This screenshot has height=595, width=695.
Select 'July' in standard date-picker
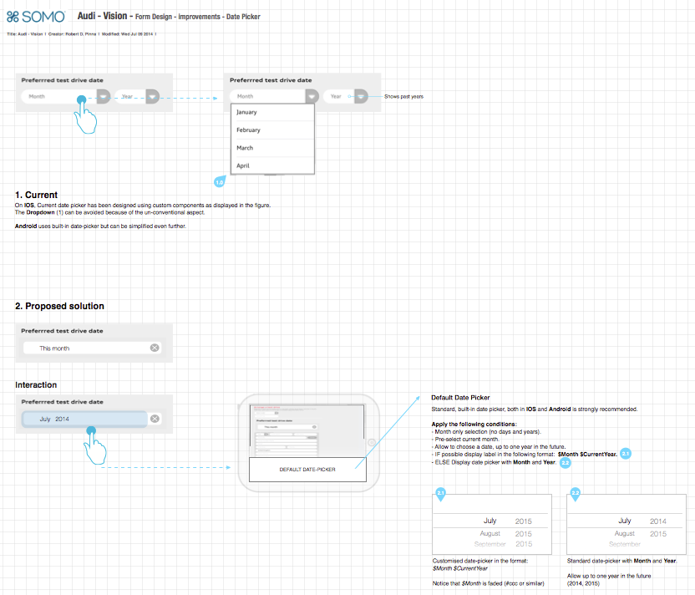point(625,521)
